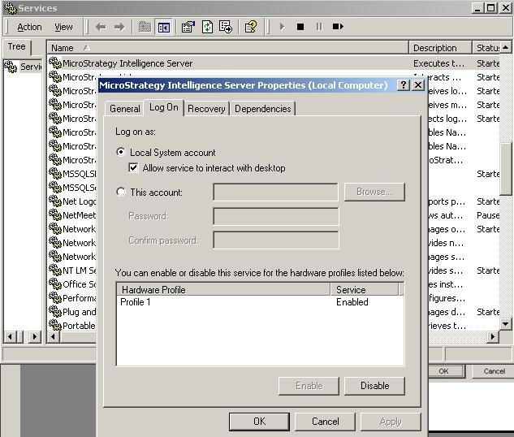The image size is (514, 437).
Task: Click the Up one level toolbar icon
Action: pos(145,27)
